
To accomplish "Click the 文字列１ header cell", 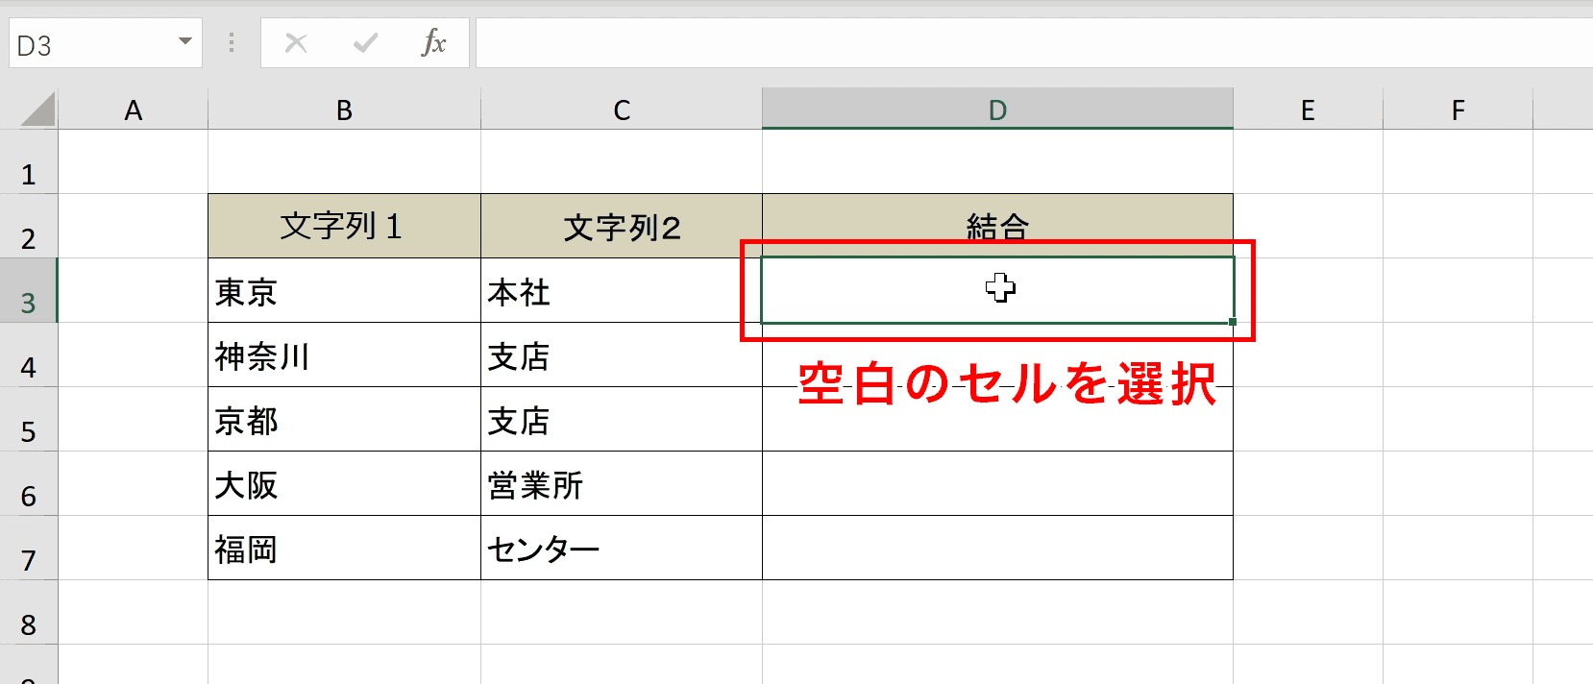I will coord(344,227).
